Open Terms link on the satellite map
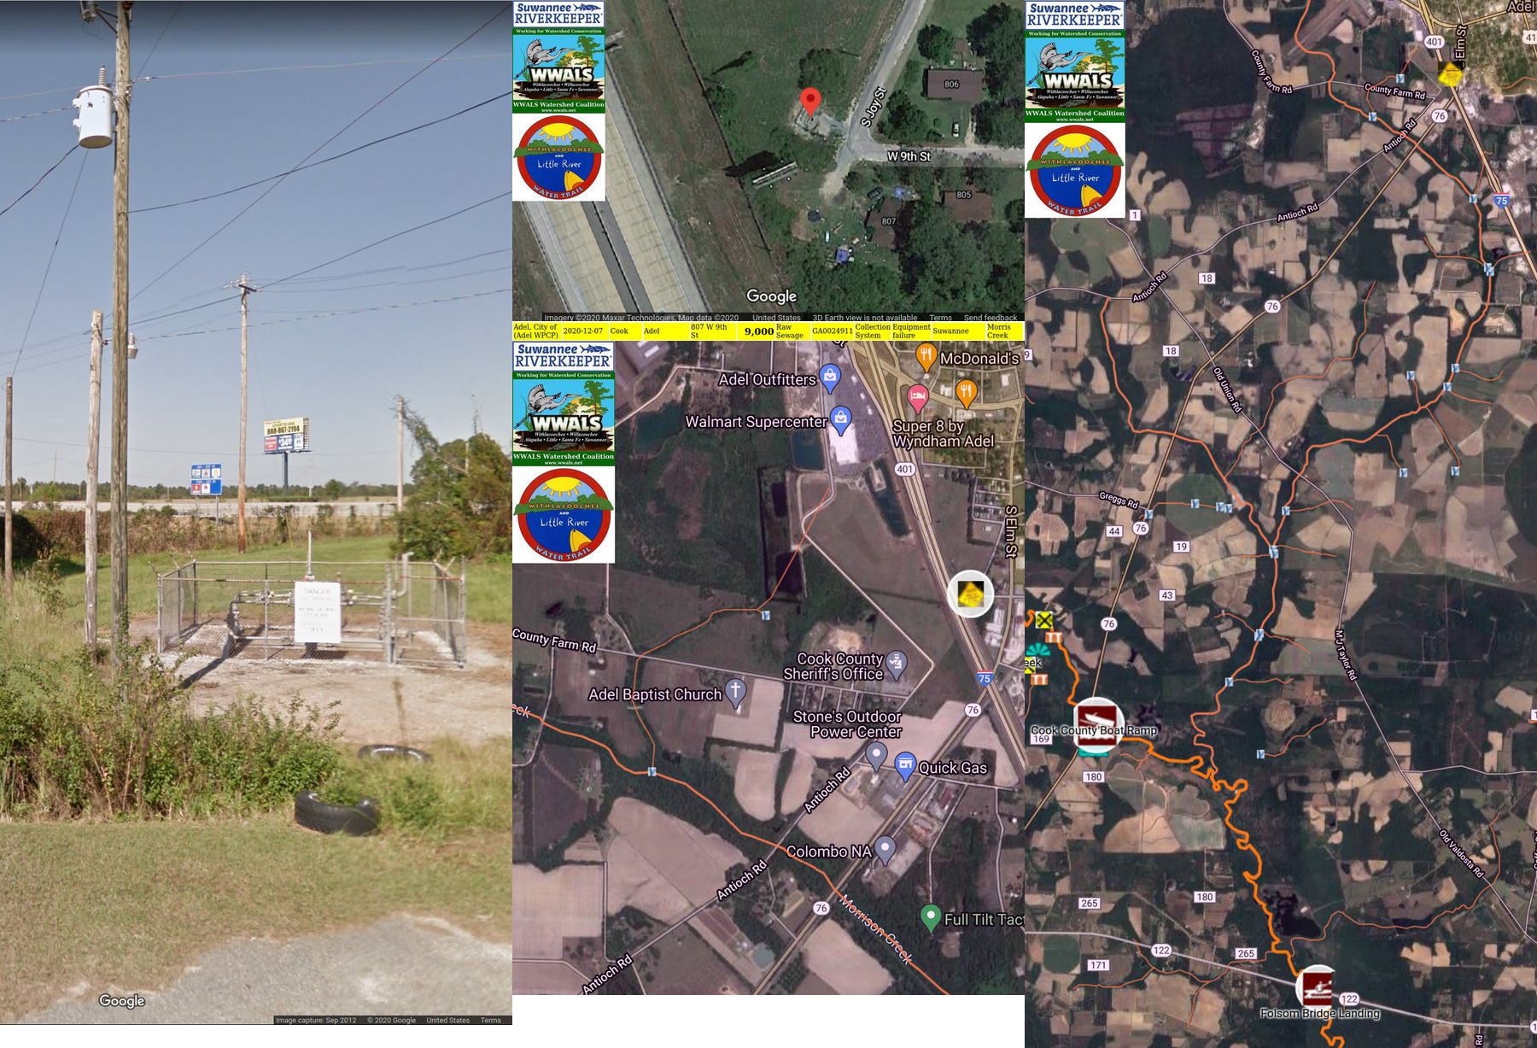The image size is (1537, 1048). (x=940, y=318)
